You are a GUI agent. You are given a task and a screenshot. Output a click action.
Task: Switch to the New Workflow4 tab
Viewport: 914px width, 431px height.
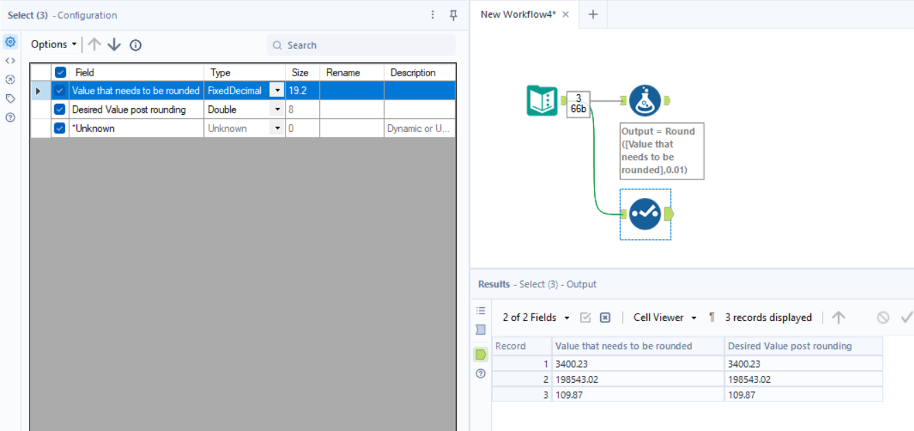tap(518, 14)
